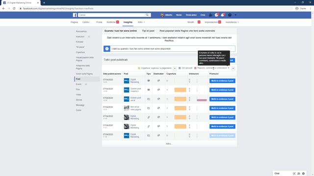Image resolution: width=314 pixels, height=176 pixels.
Task: Expand the Eventi sidebar item arrow
Action: 86,84
